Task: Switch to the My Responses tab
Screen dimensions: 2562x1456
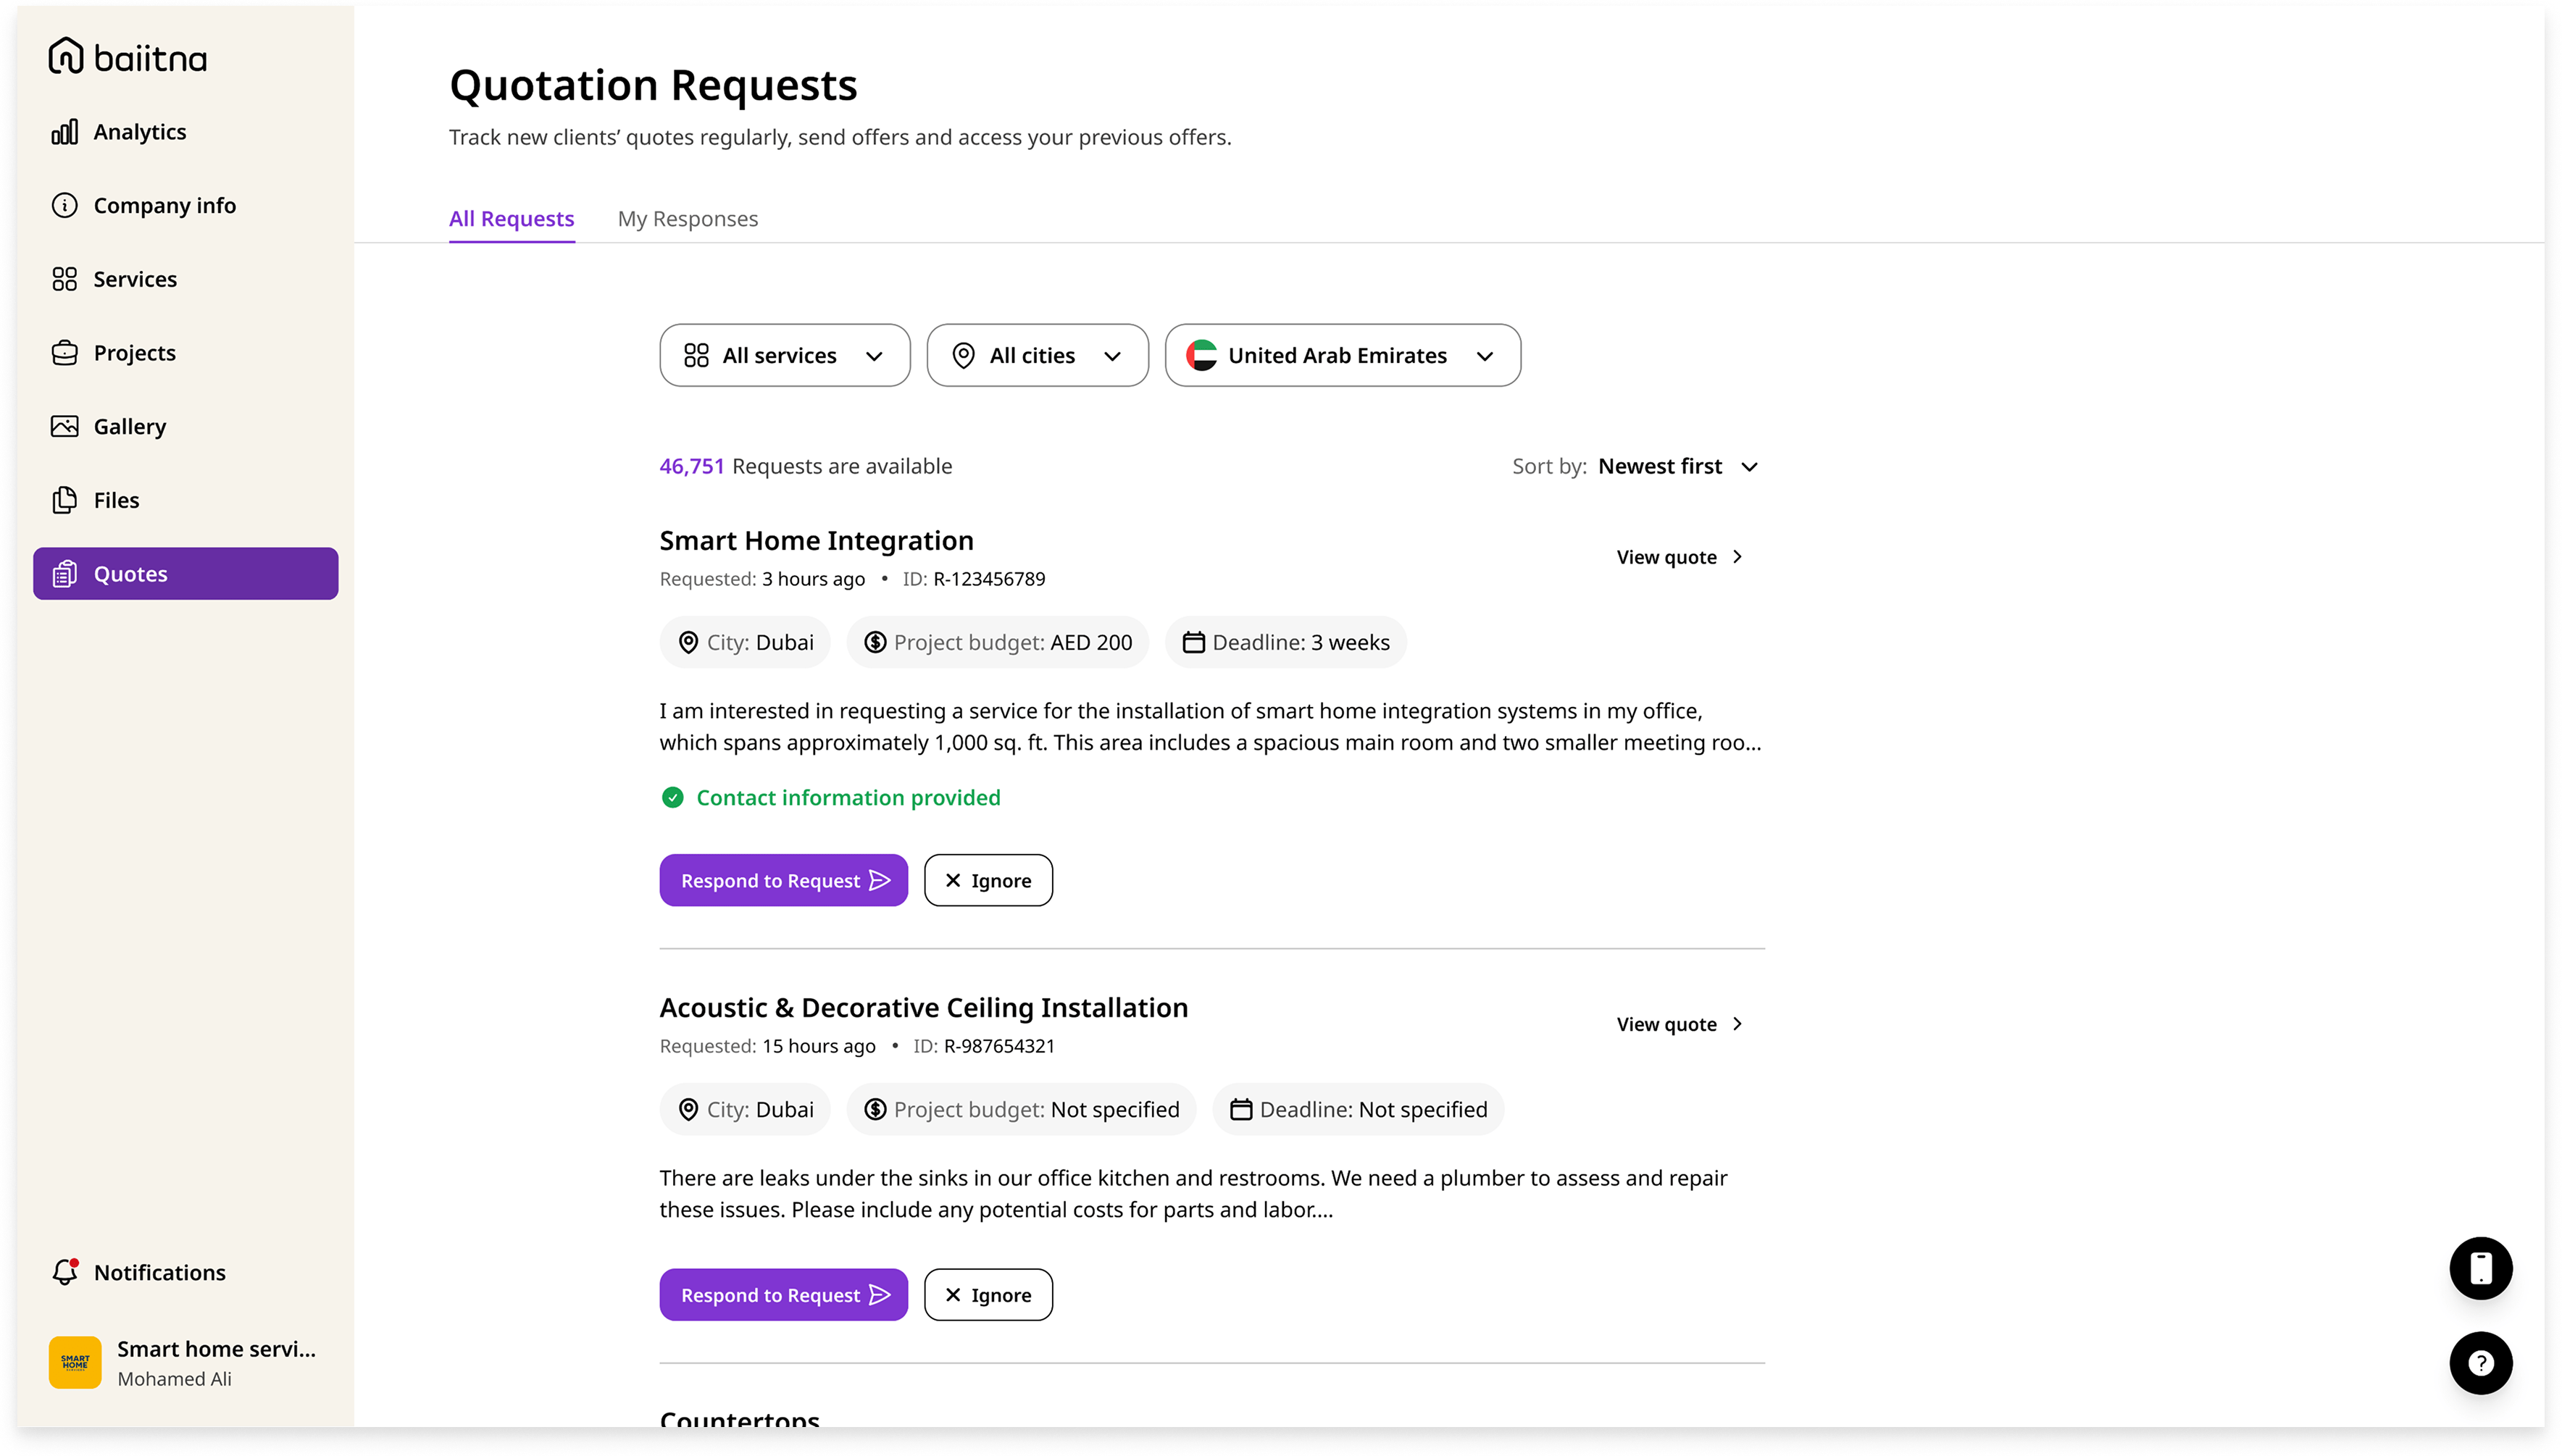Action: tap(688, 218)
